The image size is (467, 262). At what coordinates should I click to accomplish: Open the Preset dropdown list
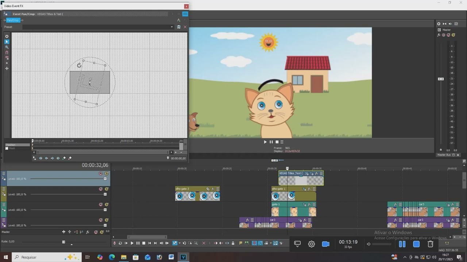coord(172,27)
